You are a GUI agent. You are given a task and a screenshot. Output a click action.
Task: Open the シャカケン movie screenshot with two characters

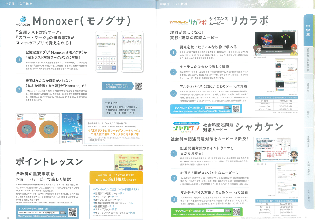[x=276, y=150]
